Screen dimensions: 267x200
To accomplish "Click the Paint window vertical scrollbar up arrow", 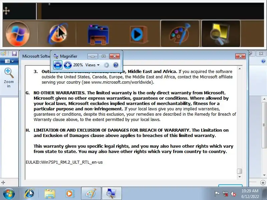I will (x=264, y=99).
